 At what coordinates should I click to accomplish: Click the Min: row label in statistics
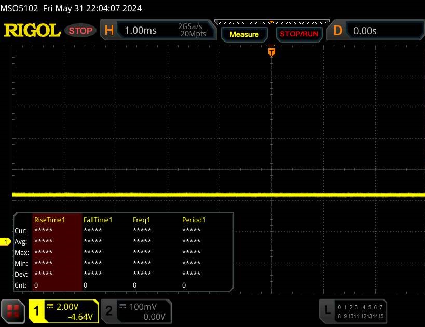pyautogui.click(x=21, y=263)
